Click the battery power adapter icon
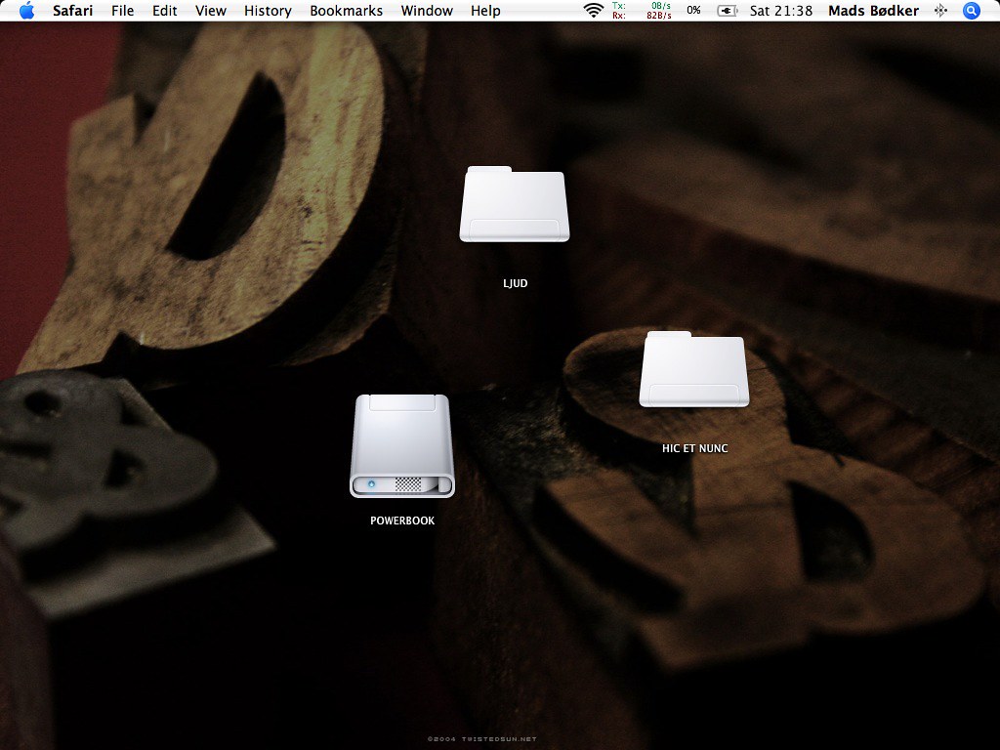 (727, 11)
